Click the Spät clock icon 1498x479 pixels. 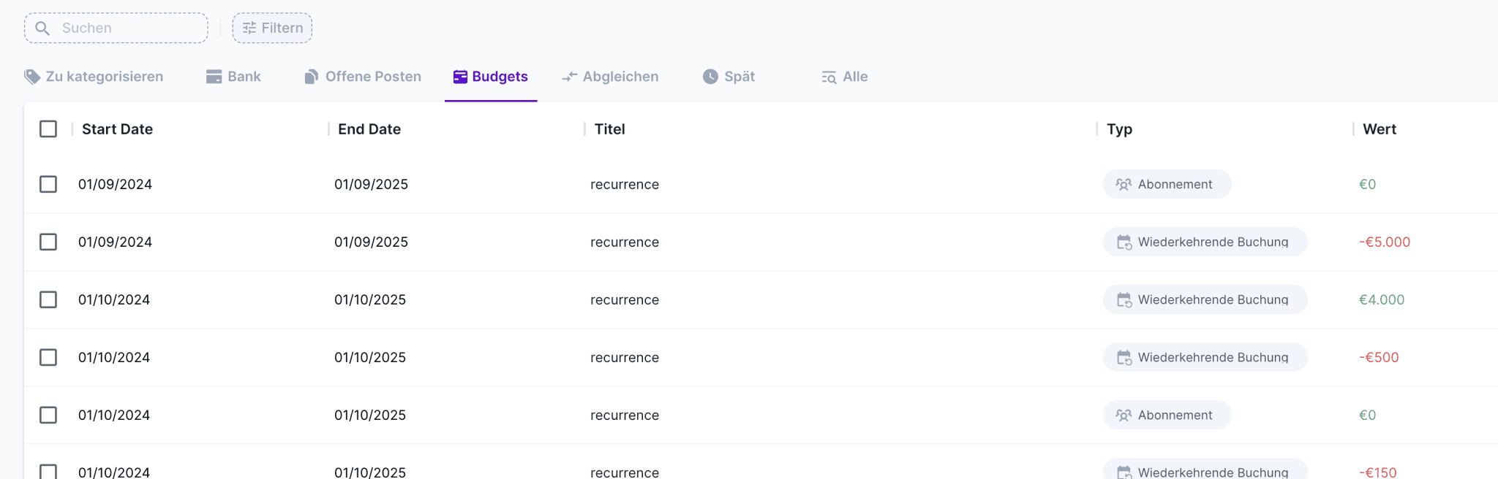[x=710, y=77]
